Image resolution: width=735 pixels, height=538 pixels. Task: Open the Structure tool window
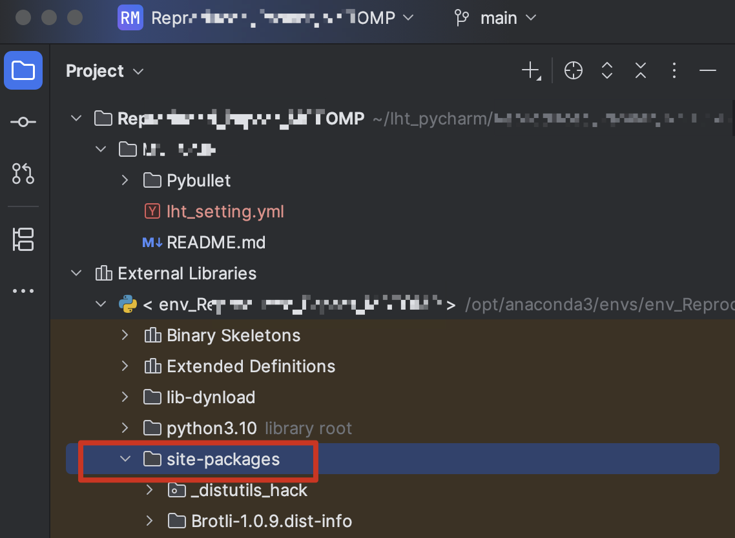23,239
